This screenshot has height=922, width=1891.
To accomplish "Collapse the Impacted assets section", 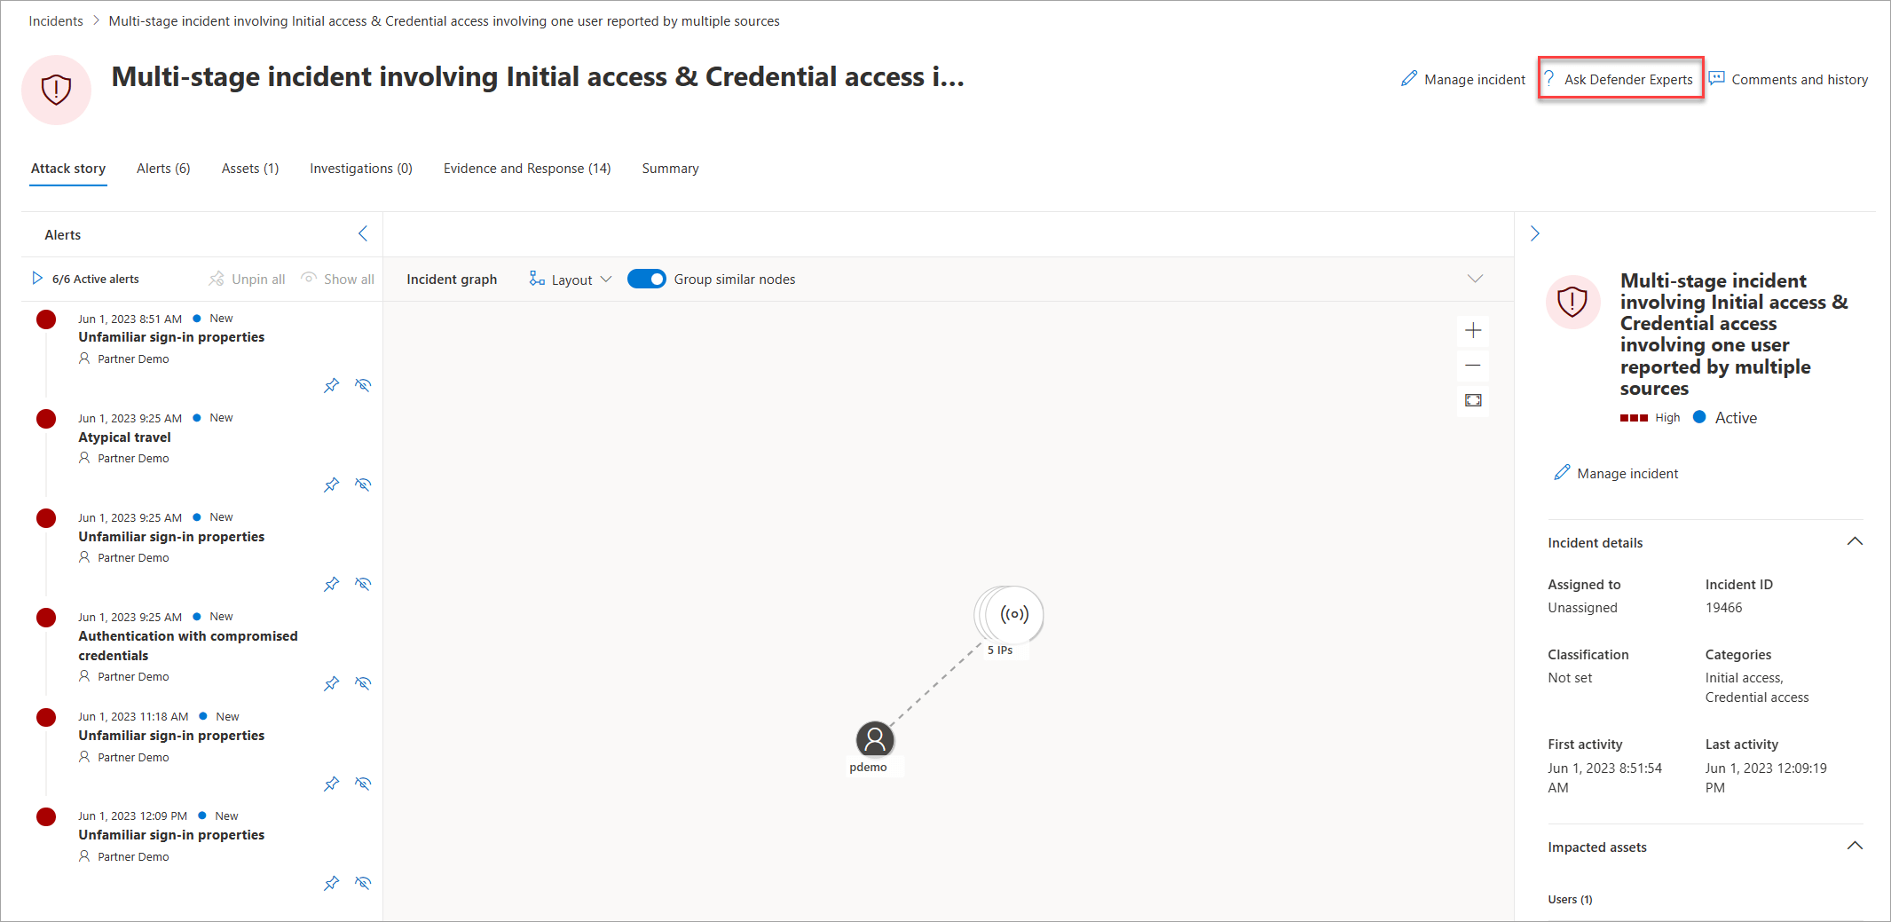I will coord(1855,847).
